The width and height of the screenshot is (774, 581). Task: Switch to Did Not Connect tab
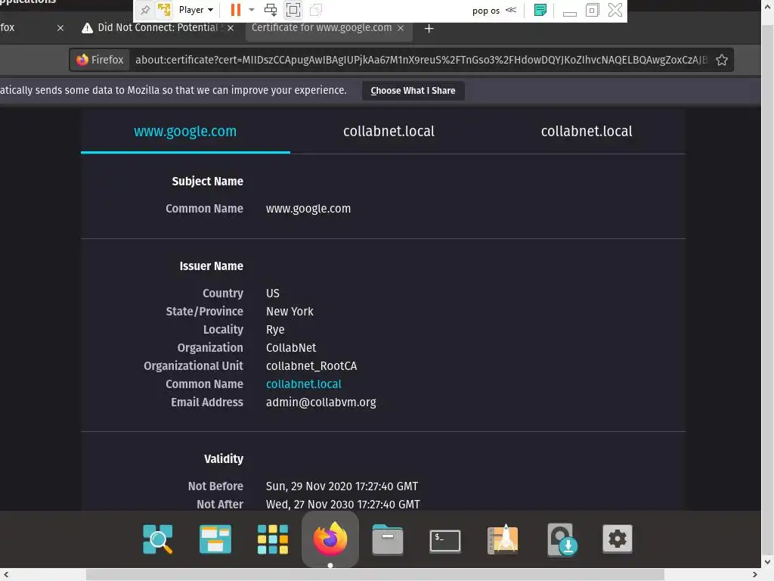click(157, 28)
